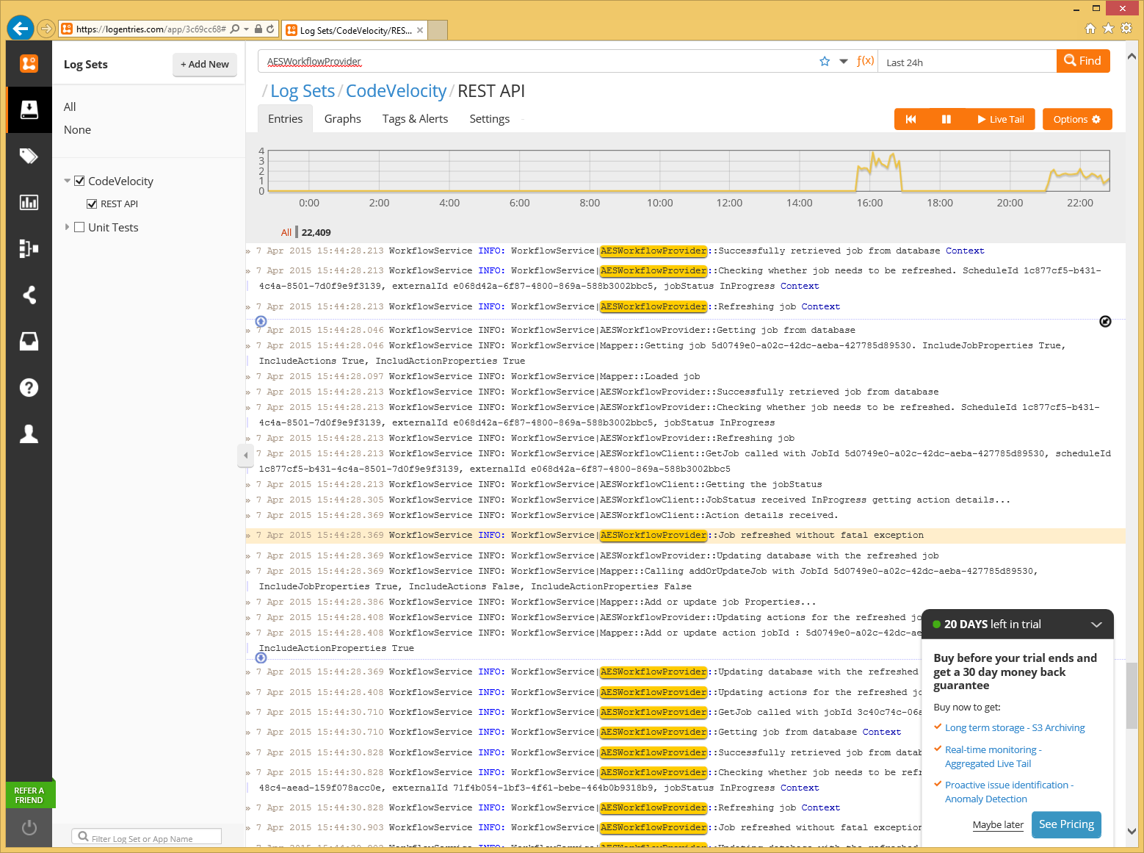Open the bar chart dashboard icon
The width and height of the screenshot is (1144, 853).
coord(29,202)
